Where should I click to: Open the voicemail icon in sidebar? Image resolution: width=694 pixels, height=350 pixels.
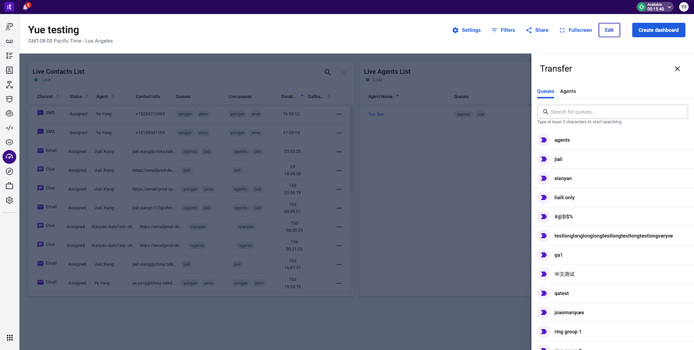[9, 41]
